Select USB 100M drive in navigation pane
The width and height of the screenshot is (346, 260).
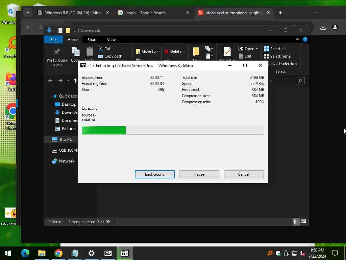tap(65, 150)
